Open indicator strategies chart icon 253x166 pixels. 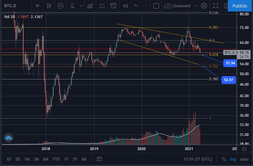(102, 6)
